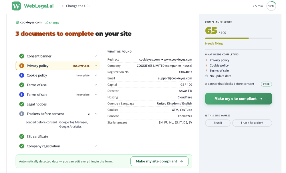
Task: Click the back arrow beside Change the URL
Action: pyautogui.click(x=63, y=6)
